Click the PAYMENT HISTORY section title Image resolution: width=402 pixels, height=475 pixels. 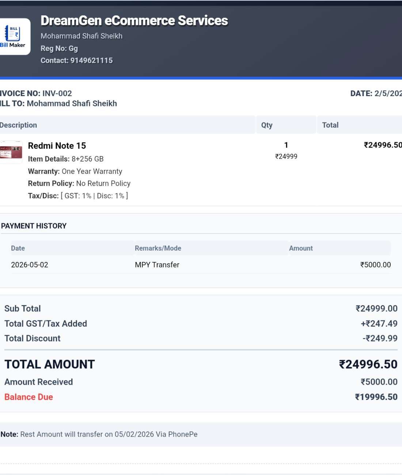34,226
